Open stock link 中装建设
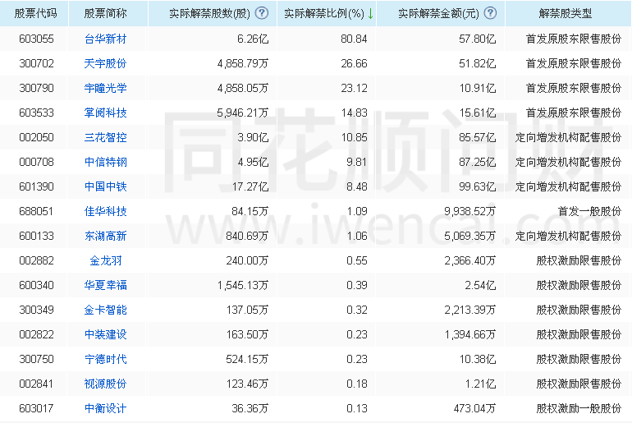The height and width of the screenshot is (423, 632). point(106,334)
